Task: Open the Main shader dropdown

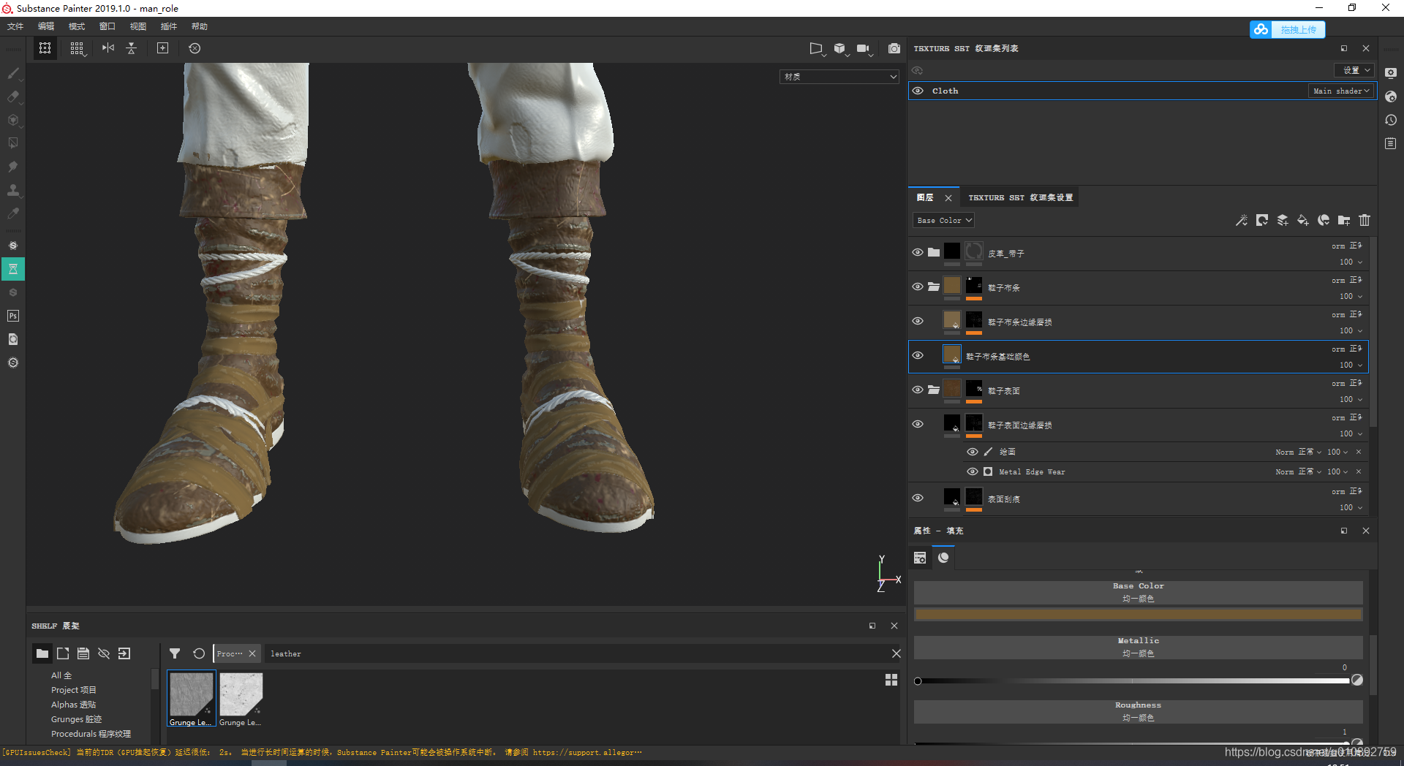Action: click(1341, 91)
